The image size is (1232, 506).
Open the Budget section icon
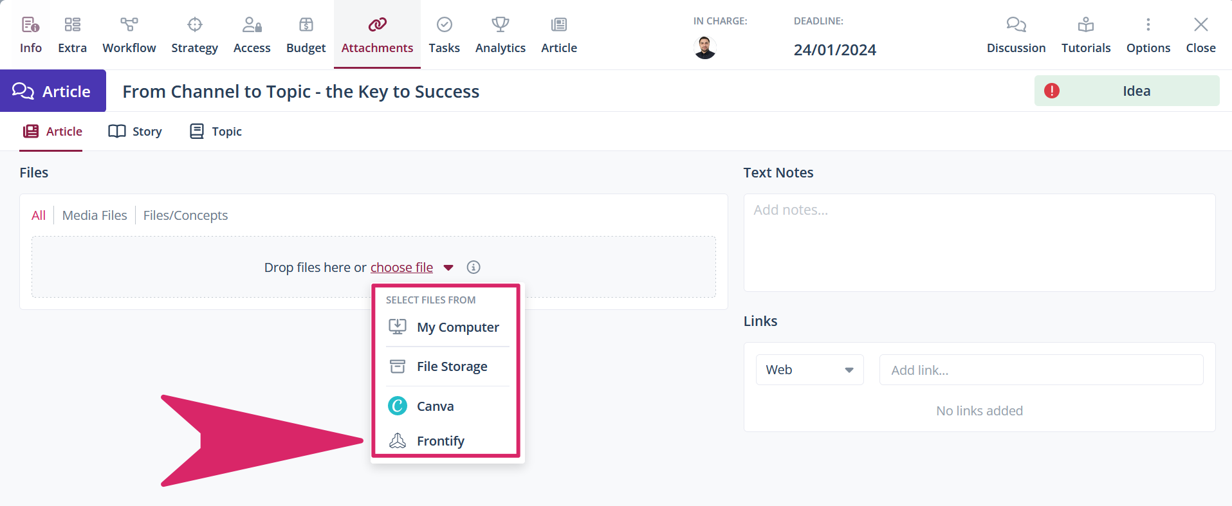click(x=306, y=25)
